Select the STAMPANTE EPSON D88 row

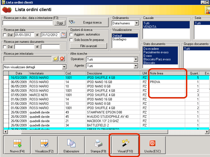click(x=106, y=112)
